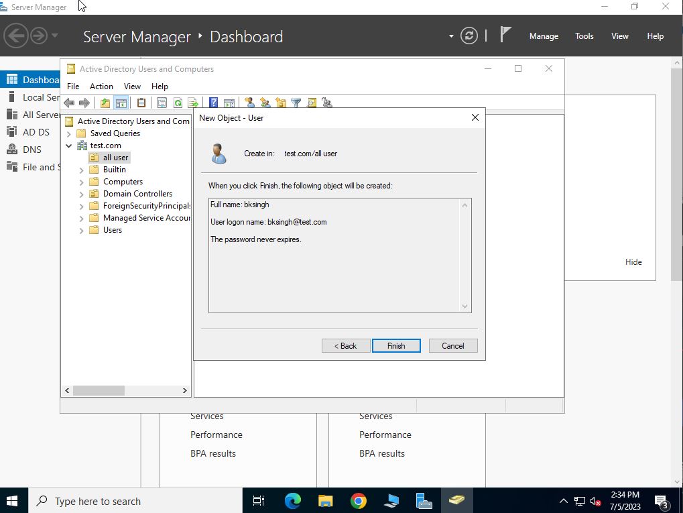Select the 'all user' OU
This screenshot has height=513, width=683.
tap(115, 158)
